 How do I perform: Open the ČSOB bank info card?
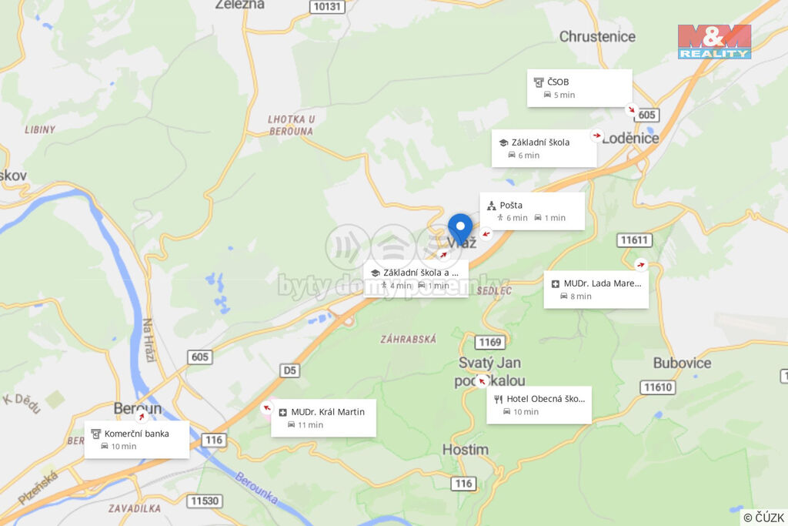(x=579, y=88)
